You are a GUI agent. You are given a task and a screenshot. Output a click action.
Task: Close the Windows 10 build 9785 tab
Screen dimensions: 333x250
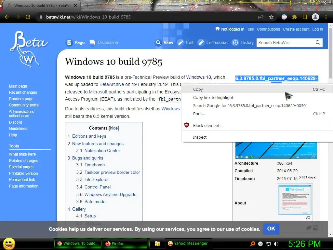click(x=75, y=6)
